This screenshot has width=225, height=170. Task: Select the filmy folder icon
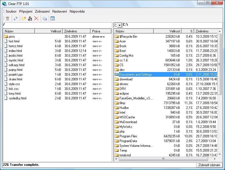pyautogui.click(x=116, y=103)
